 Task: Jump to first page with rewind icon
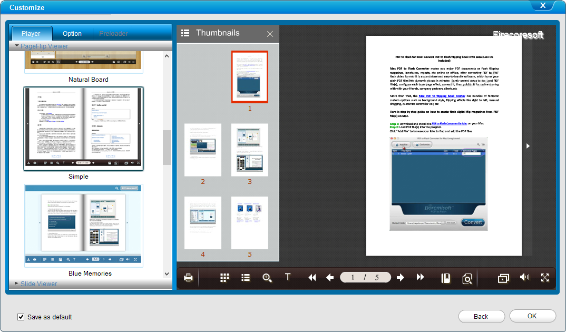(x=312, y=278)
